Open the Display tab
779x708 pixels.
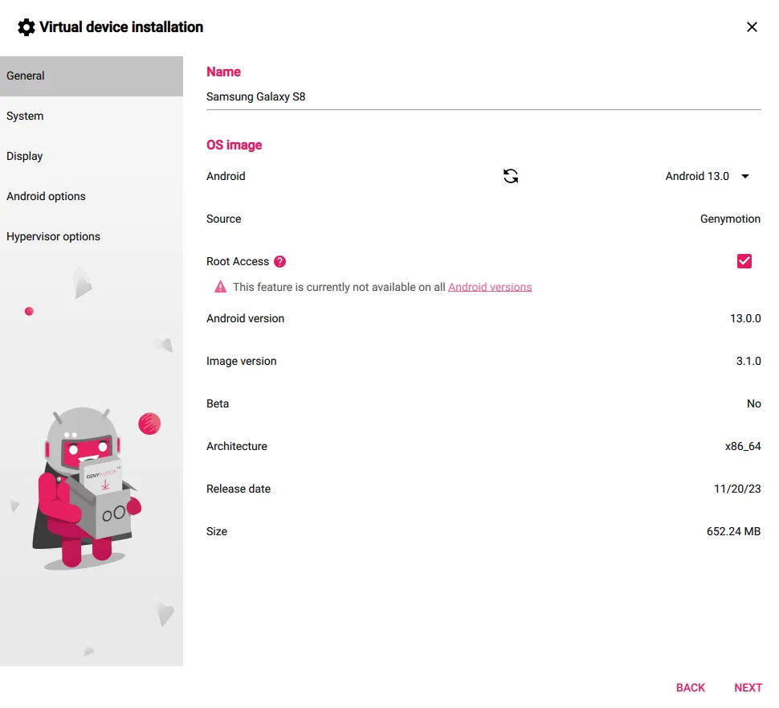[92, 156]
